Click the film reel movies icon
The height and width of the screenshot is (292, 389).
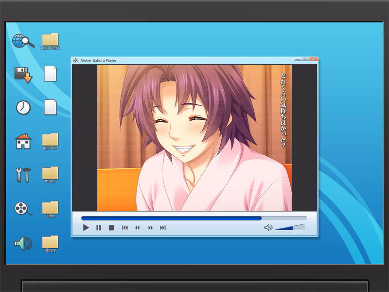20,208
